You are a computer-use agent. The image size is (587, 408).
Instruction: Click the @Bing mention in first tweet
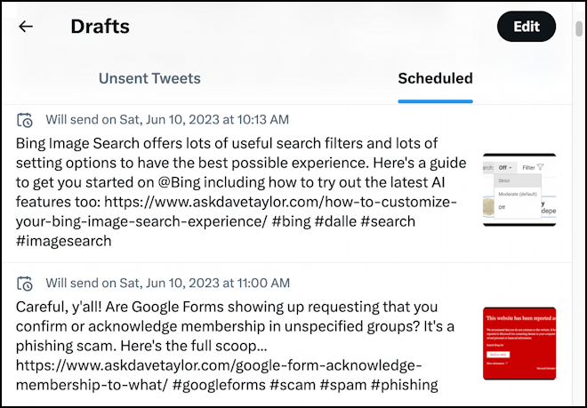coord(179,182)
